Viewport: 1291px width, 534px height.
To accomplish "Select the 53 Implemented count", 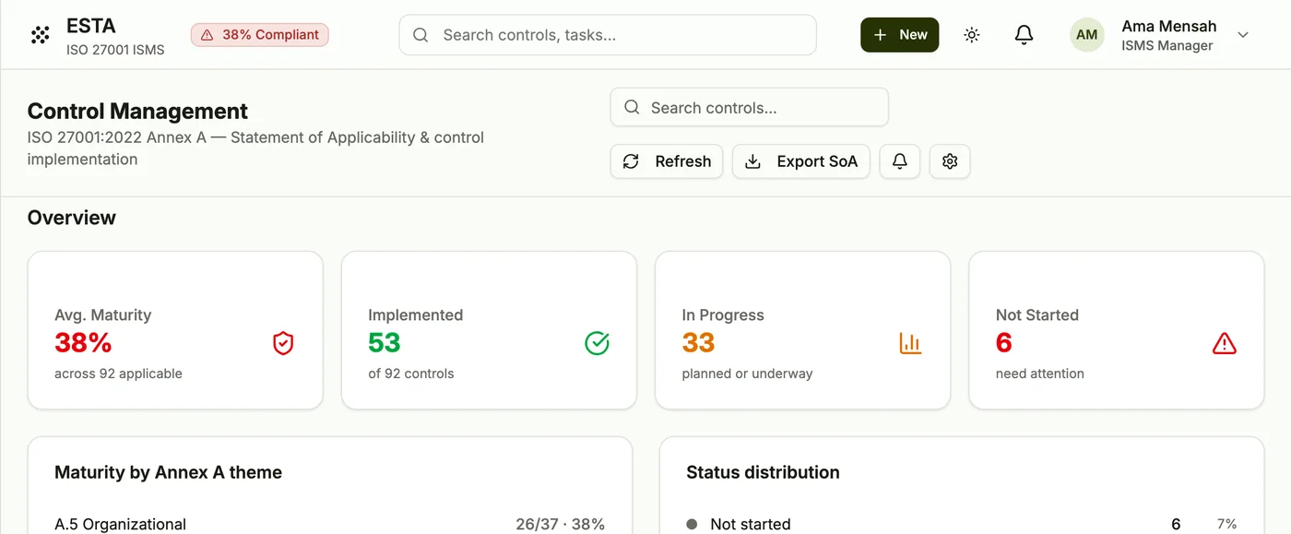I will coord(385,343).
